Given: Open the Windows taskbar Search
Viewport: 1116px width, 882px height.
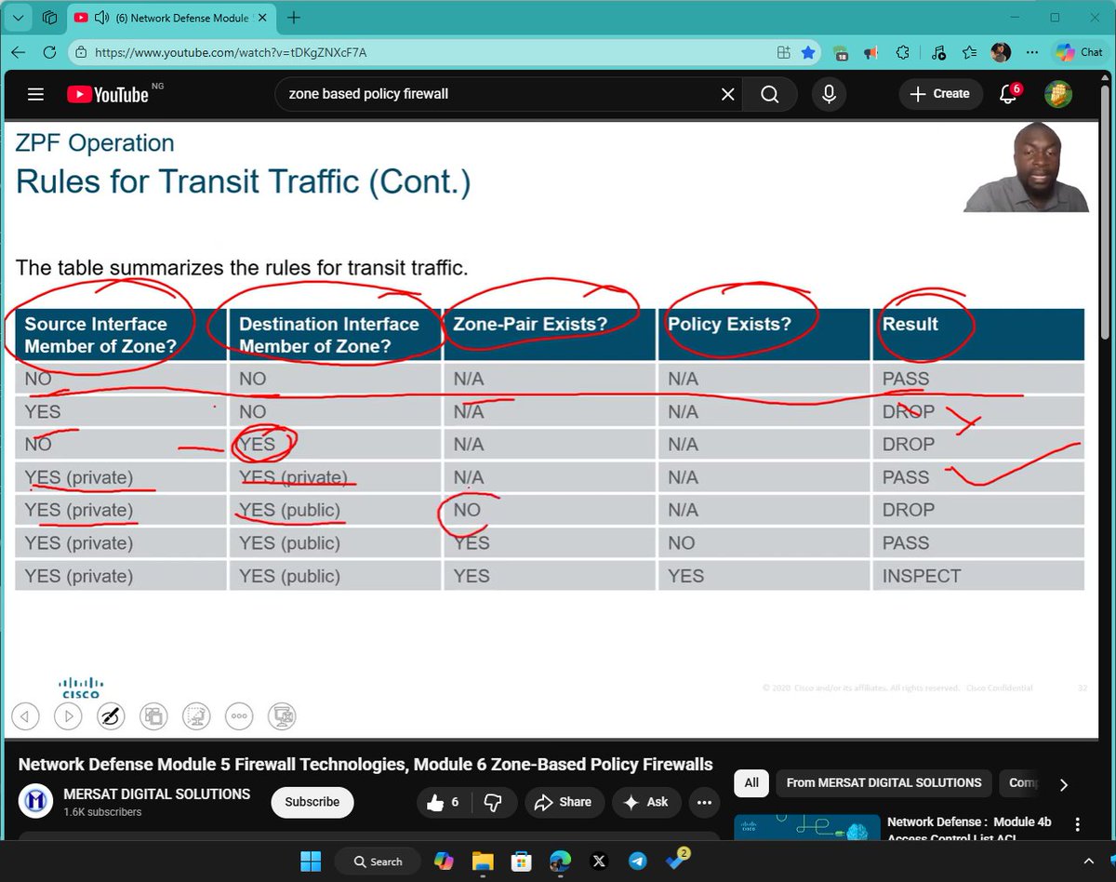Looking at the screenshot, I should (x=379, y=862).
